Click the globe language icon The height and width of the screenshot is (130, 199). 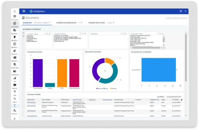181,11
